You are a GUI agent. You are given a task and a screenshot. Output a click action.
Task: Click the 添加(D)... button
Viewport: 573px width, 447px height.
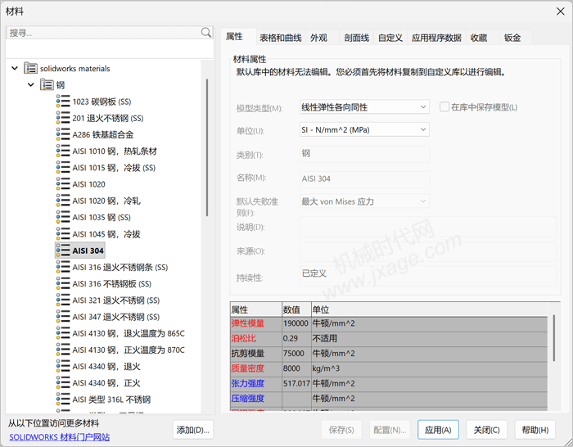coord(193,430)
